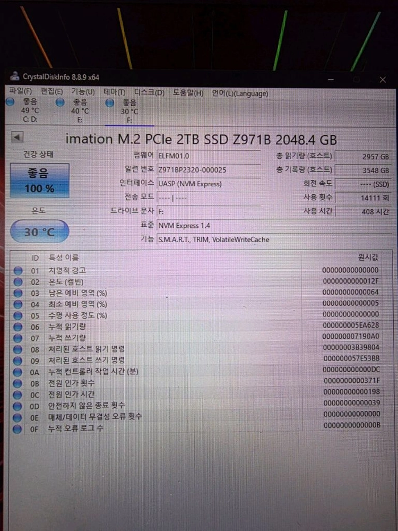The image size is (398, 531).
Task: Open the 언어(L)(Language) menu
Action: click(240, 93)
